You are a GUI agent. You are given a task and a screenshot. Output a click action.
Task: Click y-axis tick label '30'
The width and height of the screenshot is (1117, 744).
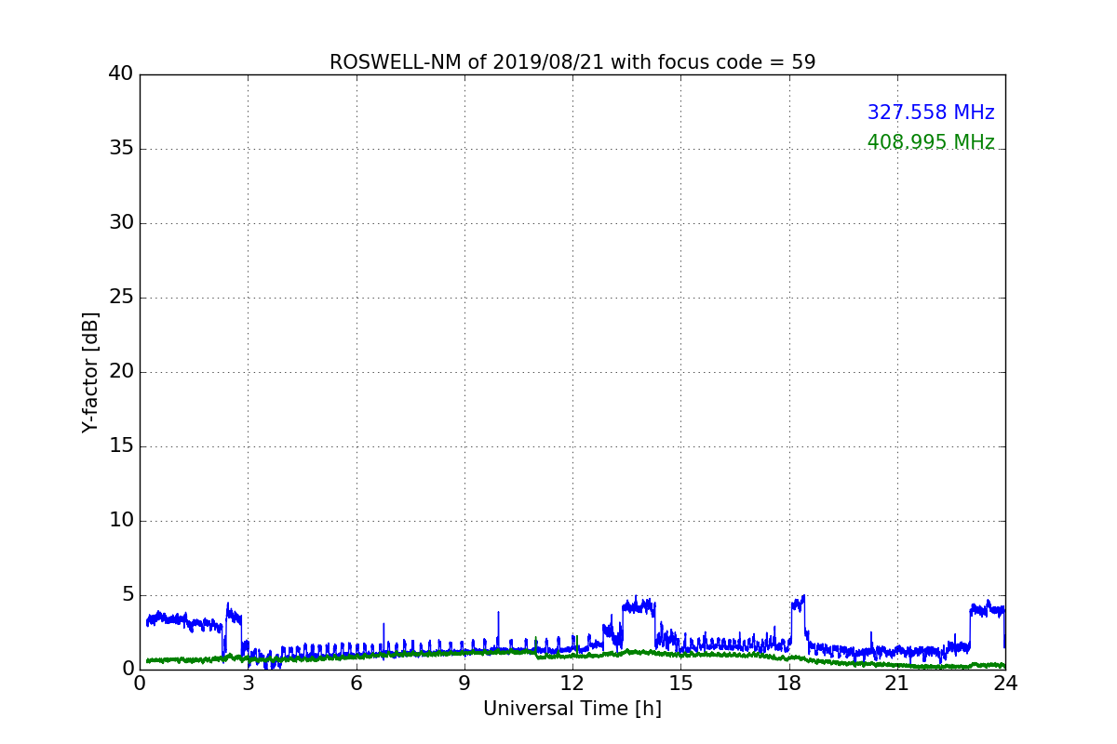tap(121, 223)
